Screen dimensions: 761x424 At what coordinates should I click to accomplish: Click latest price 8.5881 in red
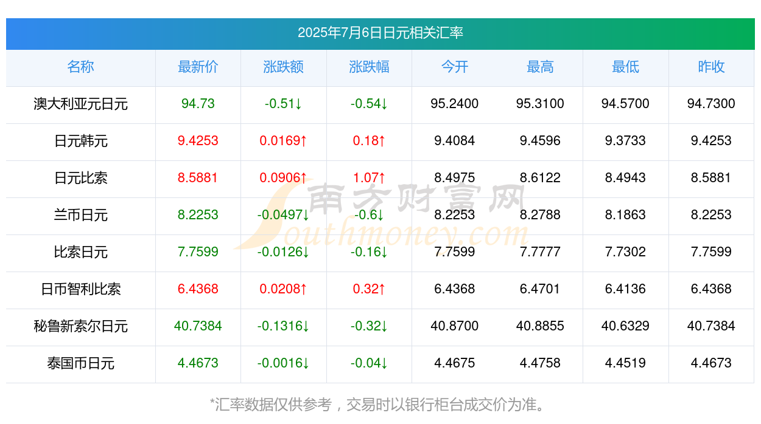coord(198,178)
